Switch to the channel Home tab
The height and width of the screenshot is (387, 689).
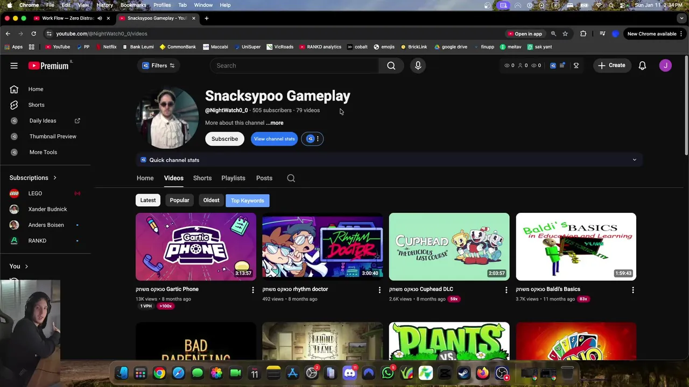tap(145, 178)
